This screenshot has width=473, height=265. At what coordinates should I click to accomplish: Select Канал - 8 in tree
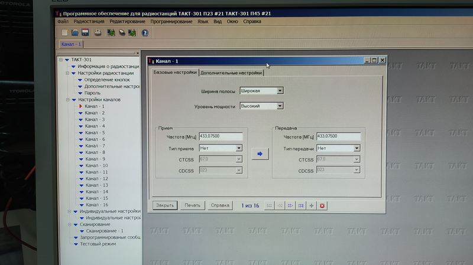coord(95,152)
